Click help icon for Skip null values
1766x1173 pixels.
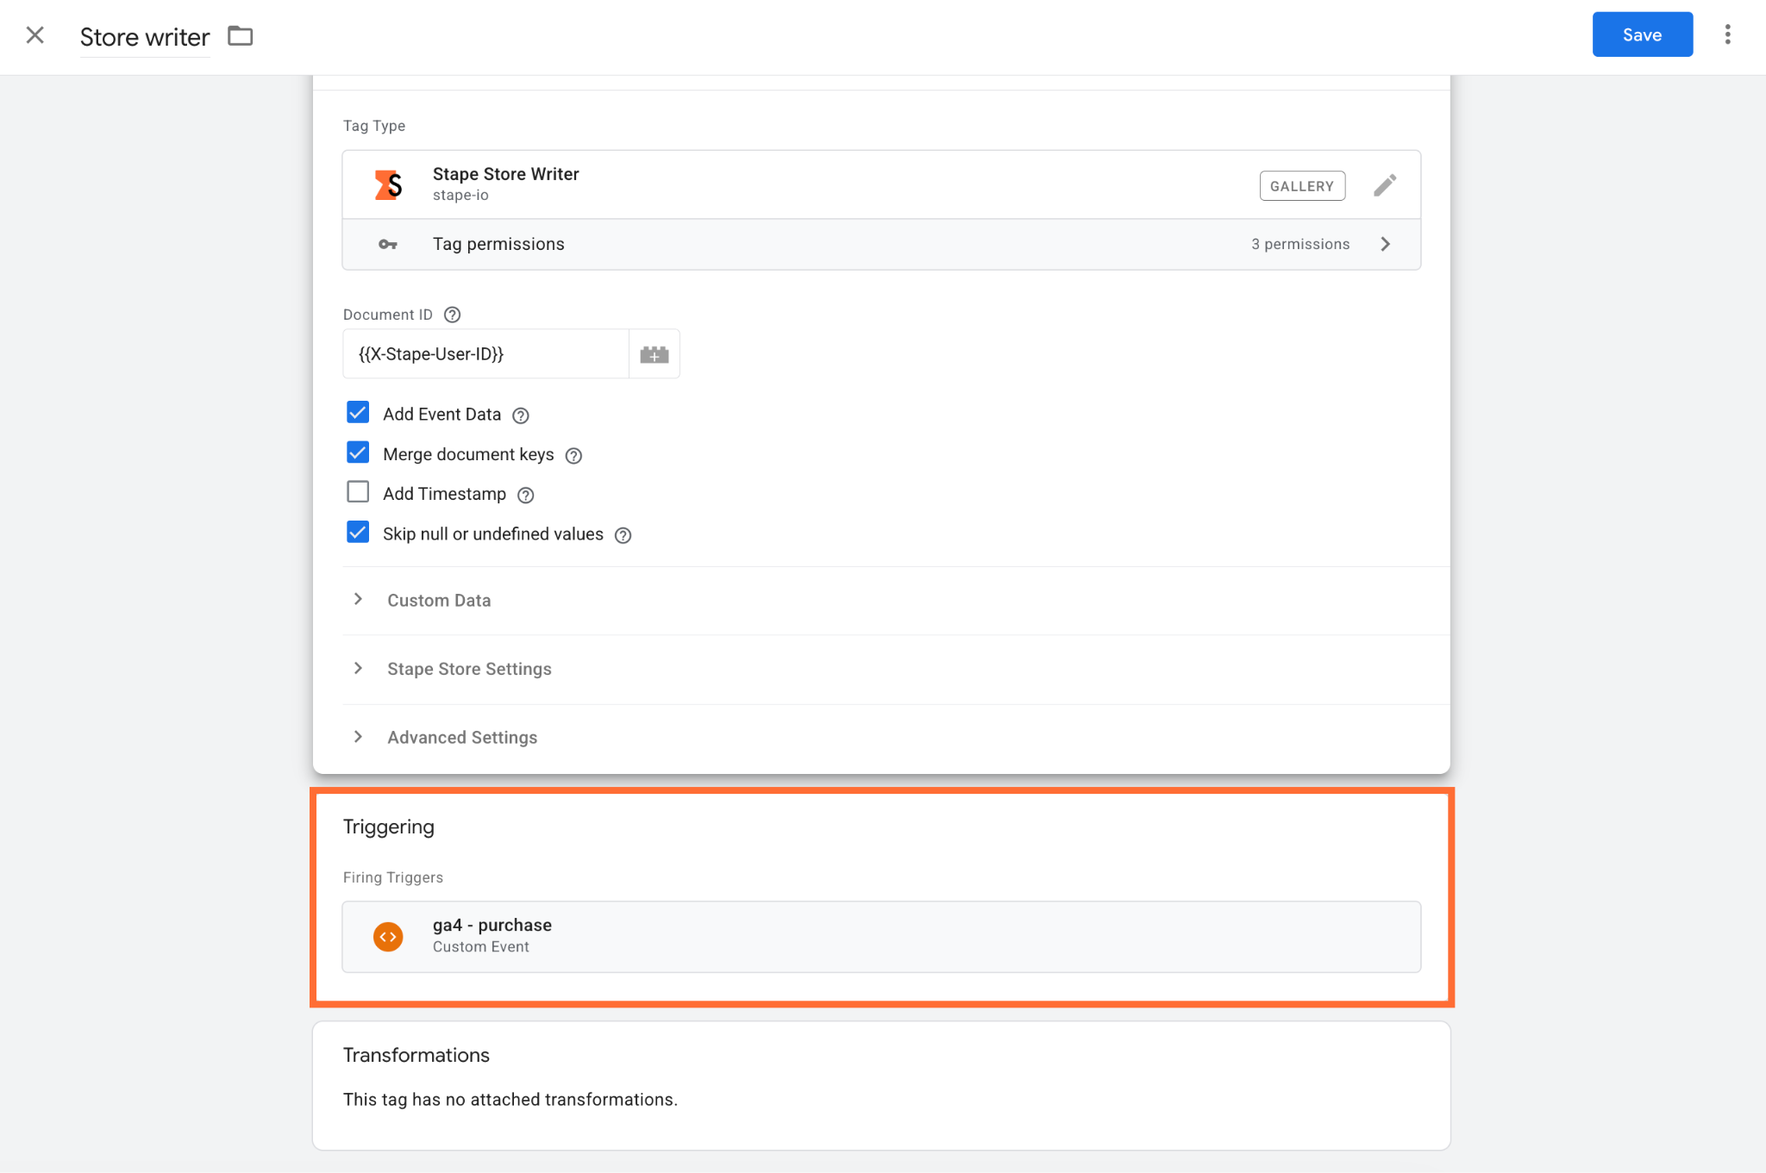pyautogui.click(x=623, y=535)
